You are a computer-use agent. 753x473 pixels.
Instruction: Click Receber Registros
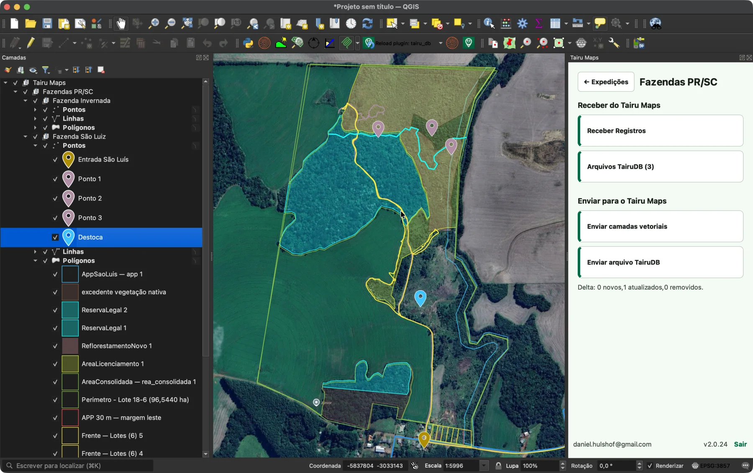point(661,131)
